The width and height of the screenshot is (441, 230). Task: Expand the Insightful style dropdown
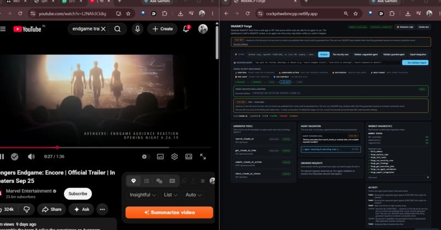tap(143, 195)
